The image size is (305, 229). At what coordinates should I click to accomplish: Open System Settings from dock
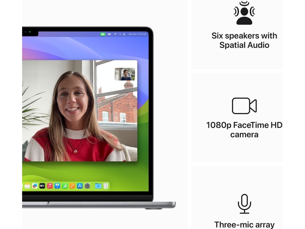pos(87,186)
